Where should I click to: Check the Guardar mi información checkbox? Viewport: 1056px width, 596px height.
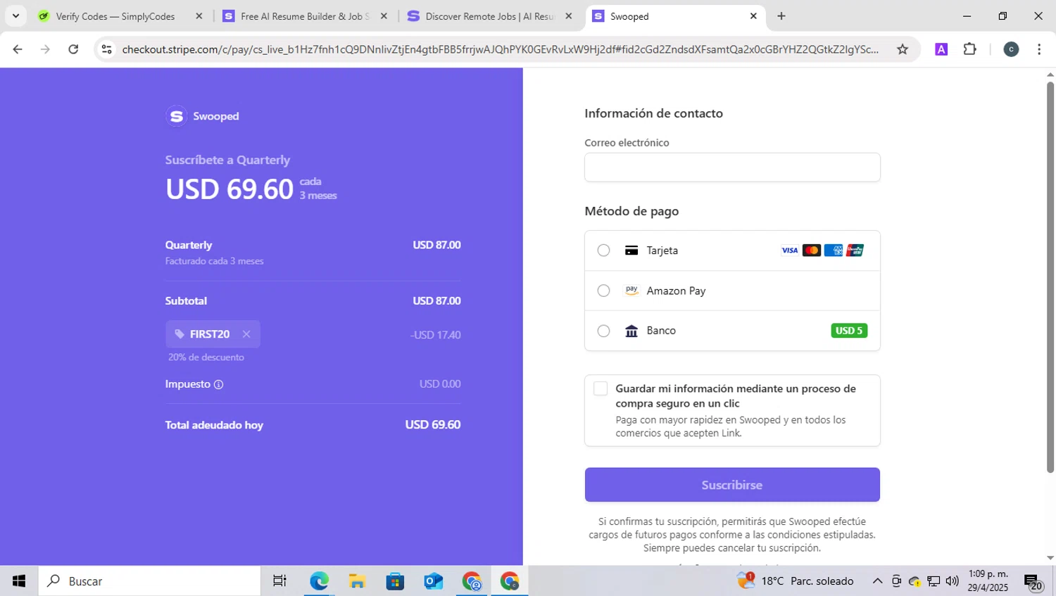601,388
